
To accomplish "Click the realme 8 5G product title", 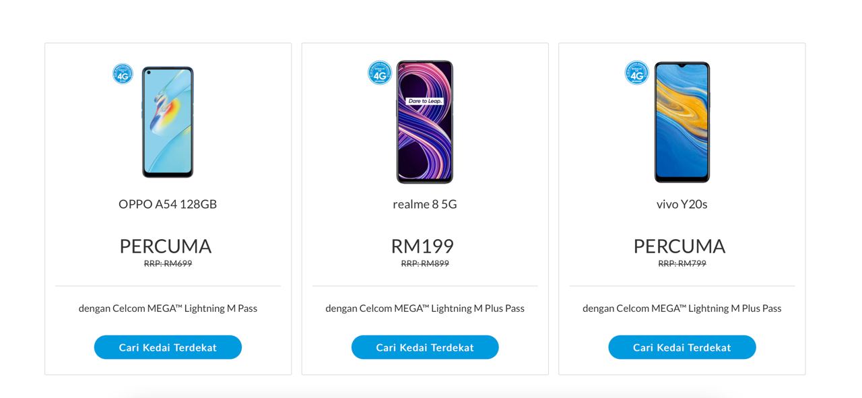I will click(x=425, y=204).
